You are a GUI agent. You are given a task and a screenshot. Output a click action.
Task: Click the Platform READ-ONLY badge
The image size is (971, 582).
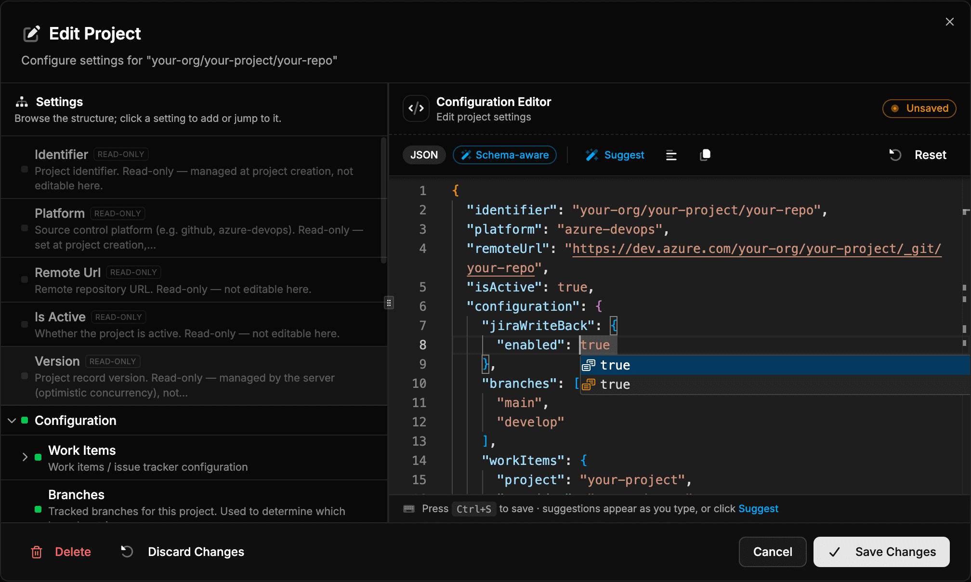[118, 213]
